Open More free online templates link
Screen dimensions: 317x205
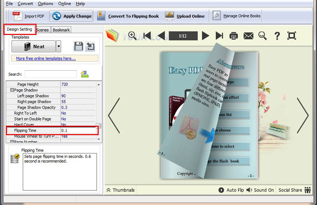click(x=46, y=58)
